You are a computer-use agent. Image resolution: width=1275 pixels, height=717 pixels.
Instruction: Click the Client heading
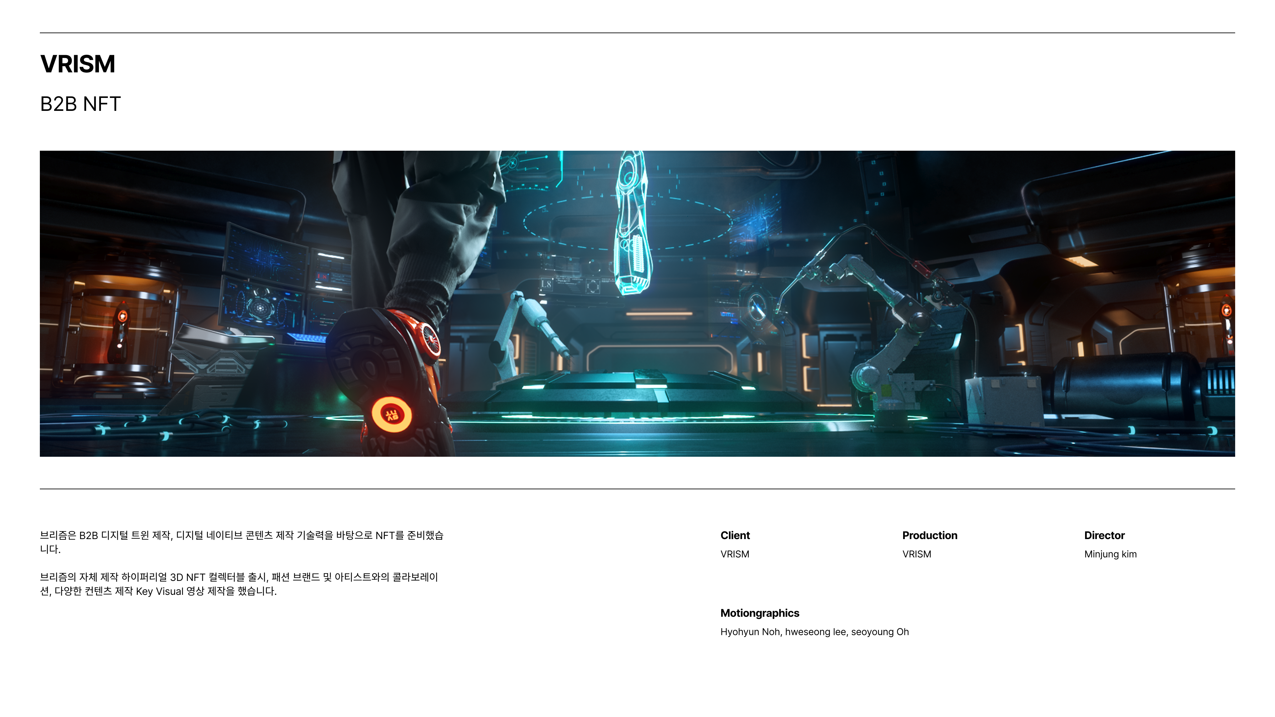735,535
